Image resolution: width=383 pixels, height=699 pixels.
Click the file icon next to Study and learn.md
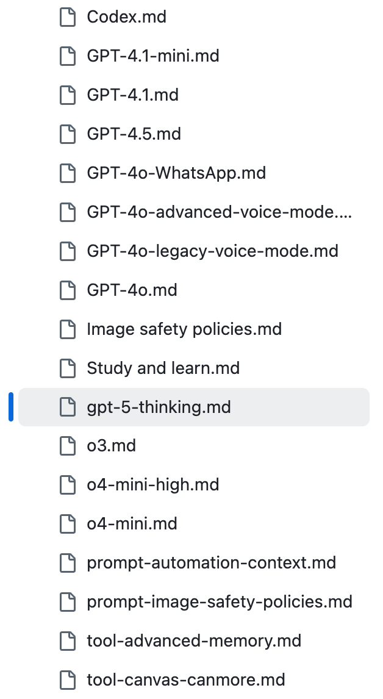pos(67,368)
